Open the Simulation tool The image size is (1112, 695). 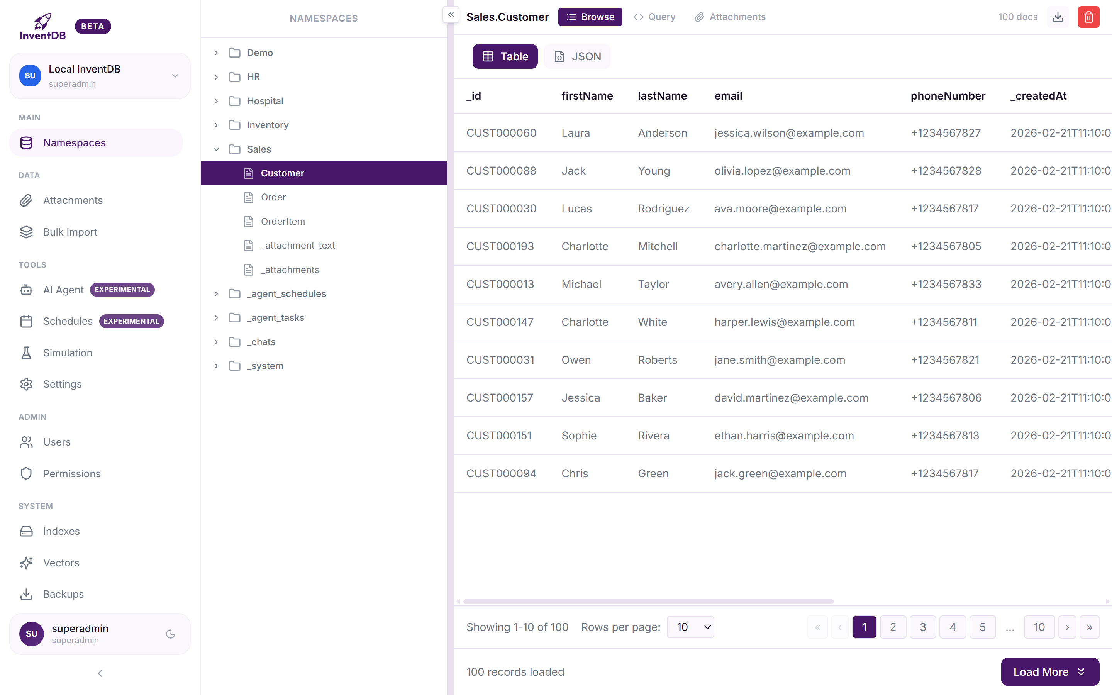[68, 353]
